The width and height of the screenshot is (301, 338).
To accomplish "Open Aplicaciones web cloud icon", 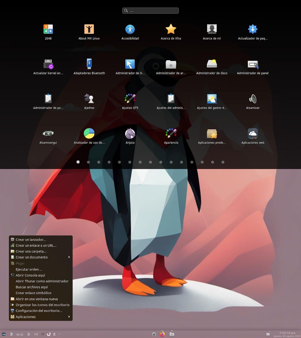I will pyautogui.click(x=253, y=133).
